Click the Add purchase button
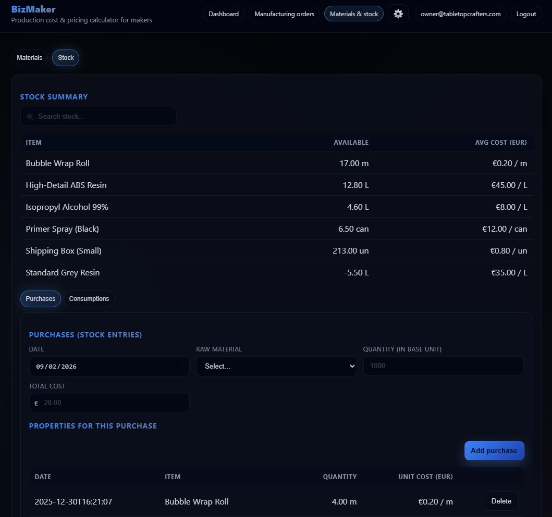The image size is (552, 517). click(x=494, y=450)
